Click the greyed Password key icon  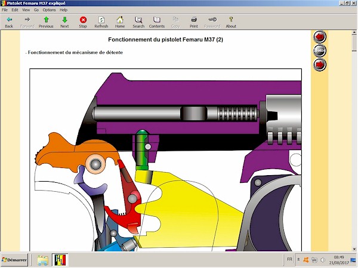tap(212, 22)
